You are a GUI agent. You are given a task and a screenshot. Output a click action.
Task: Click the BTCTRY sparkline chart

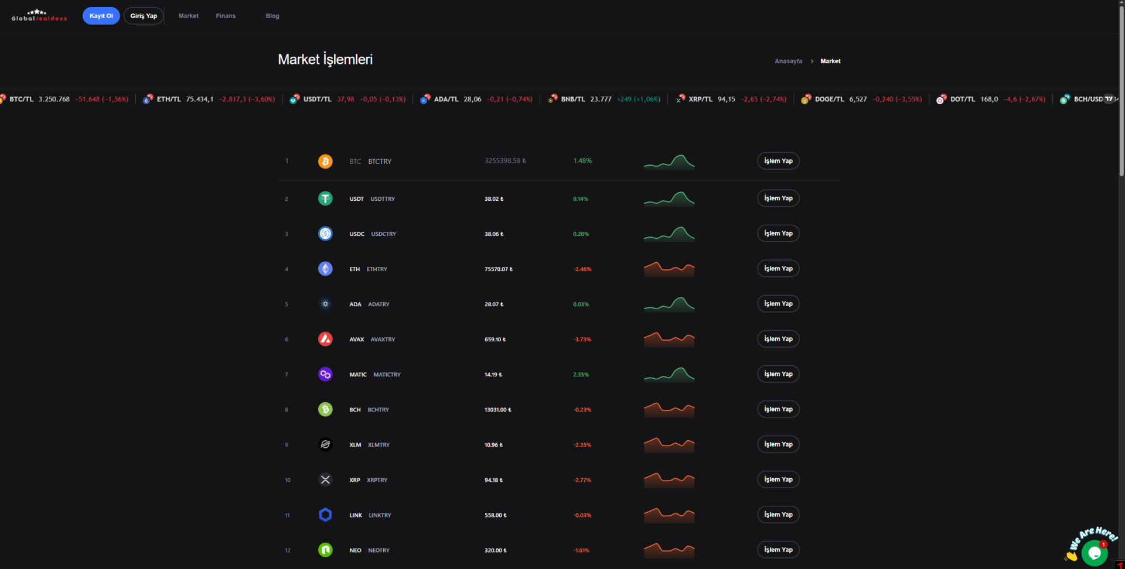tap(669, 162)
